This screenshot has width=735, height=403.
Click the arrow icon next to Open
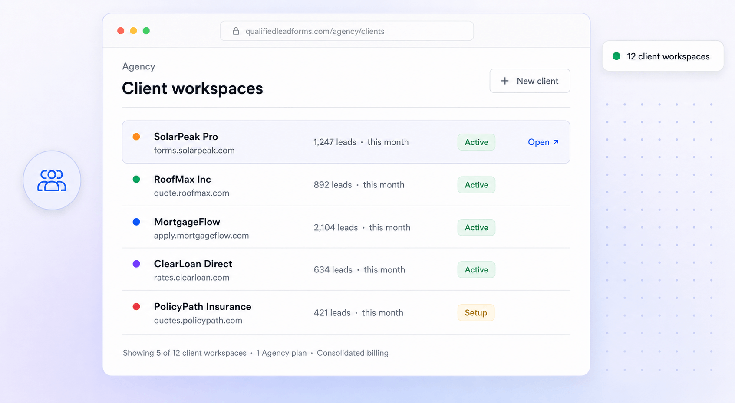click(556, 142)
